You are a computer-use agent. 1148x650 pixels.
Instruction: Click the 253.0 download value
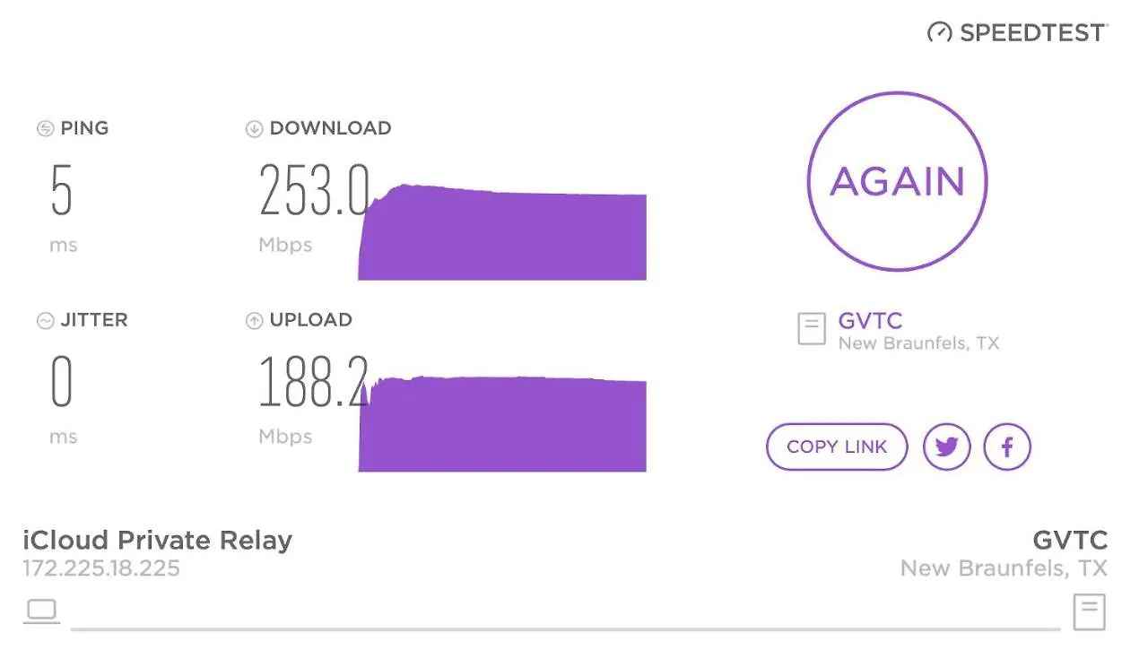[314, 191]
